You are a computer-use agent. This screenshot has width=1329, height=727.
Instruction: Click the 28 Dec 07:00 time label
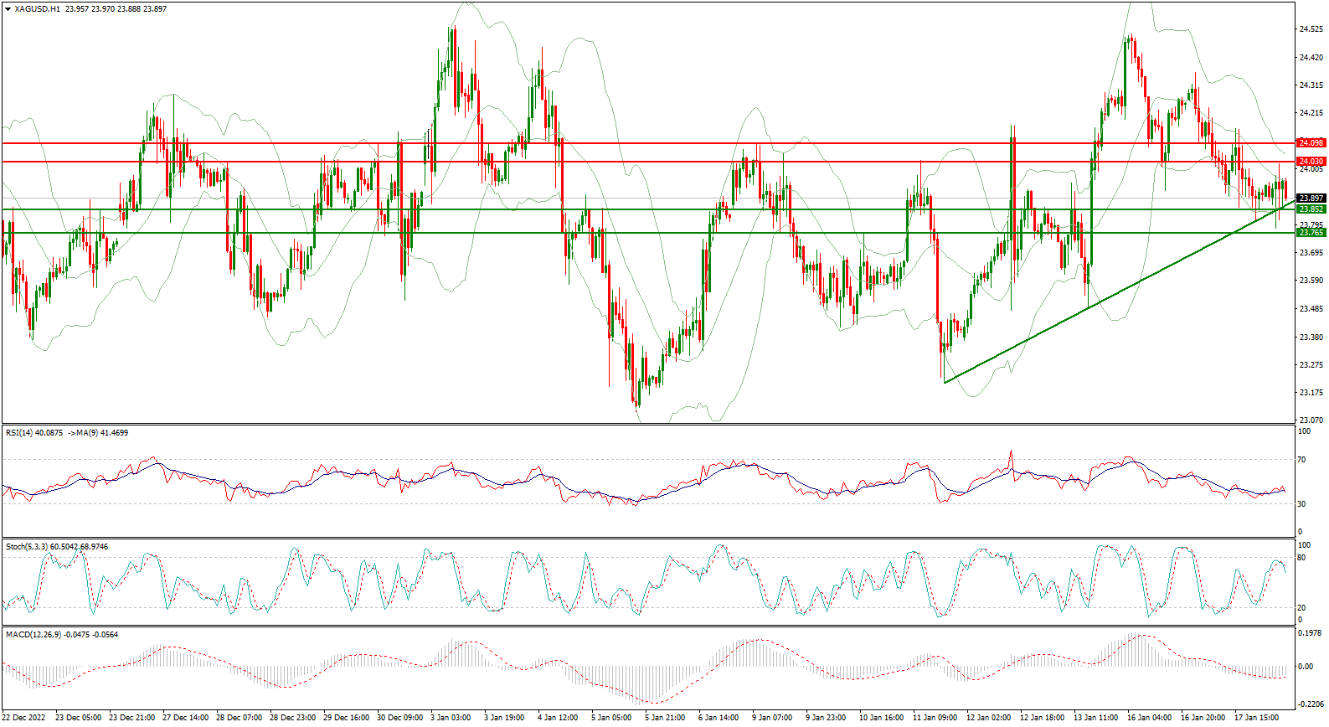tap(240, 718)
